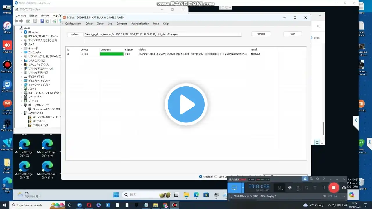372x209 pixels.
Task: Click the forward arrow in Device Manager toolbar
Action: [x=21, y=21]
